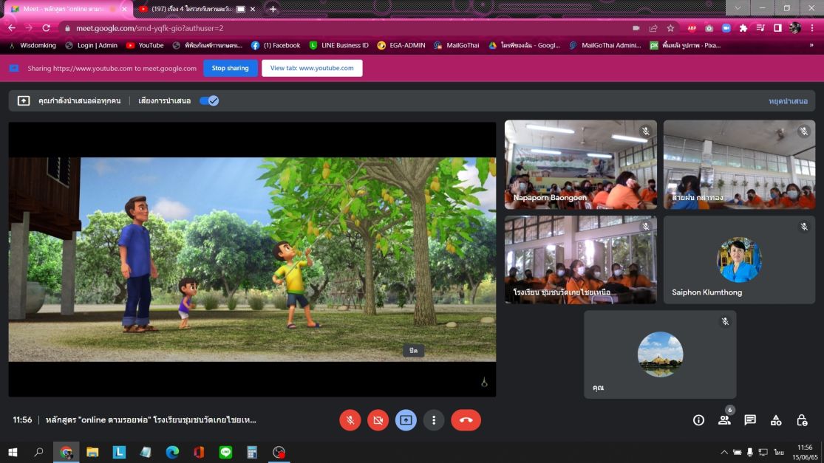Toggle the presentation audio switch

[x=209, y=100]
